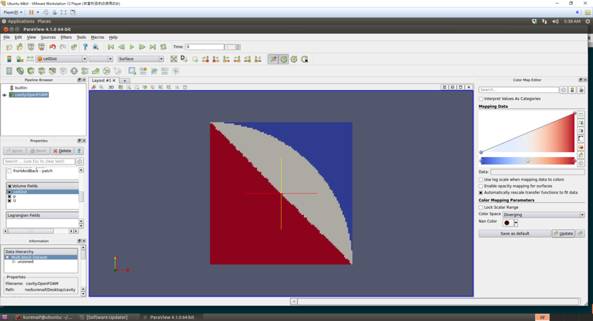
Task: Jump to first frame
Action: (x=111, y=47)
